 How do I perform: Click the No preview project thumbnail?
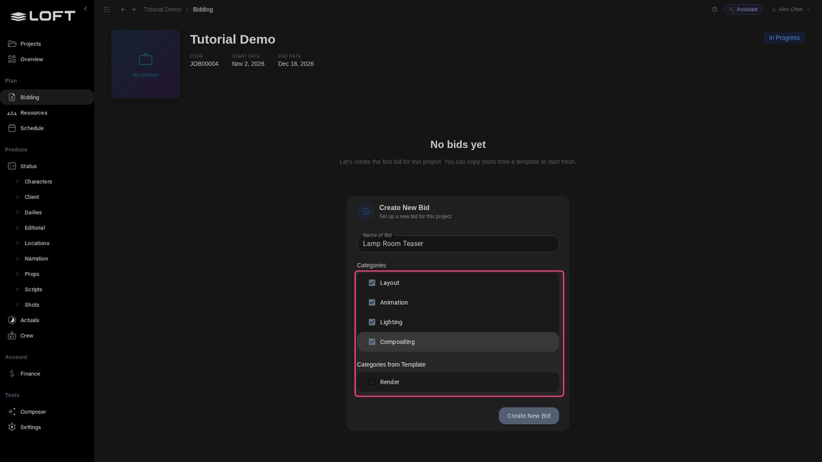pyautogui.click(x=146, y=64)
